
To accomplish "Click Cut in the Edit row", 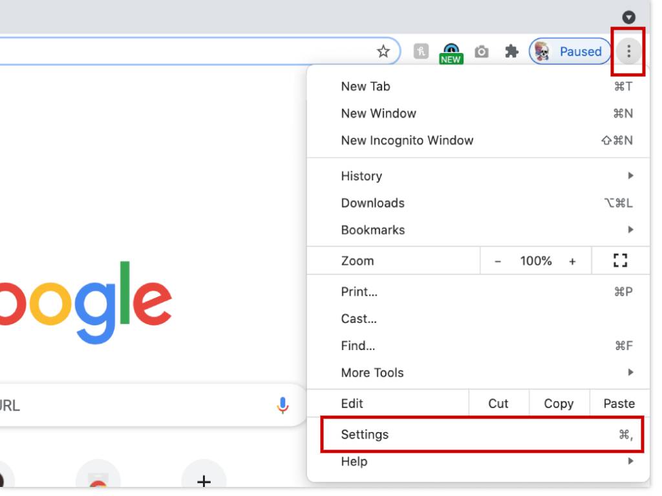I will pos(498,404).
